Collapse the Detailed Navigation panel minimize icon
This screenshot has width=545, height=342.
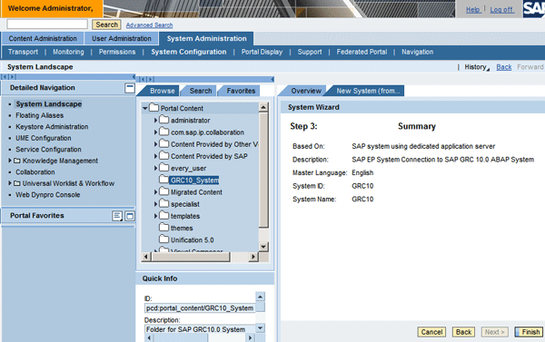(129, 88)
